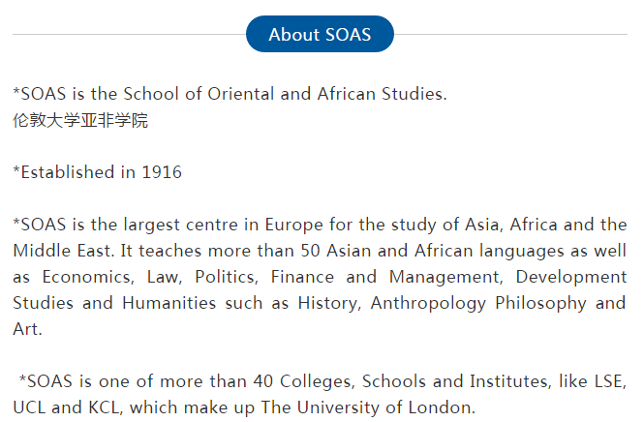
Task: Click the horizontal divider line right of About SOAS
Action: [x=510, y=35]
